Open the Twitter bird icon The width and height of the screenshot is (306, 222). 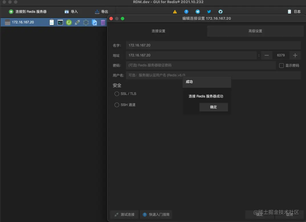point(209,12)
